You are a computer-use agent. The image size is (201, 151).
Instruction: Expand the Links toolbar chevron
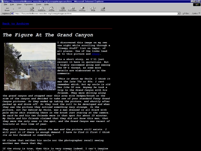tap(200, 13)
